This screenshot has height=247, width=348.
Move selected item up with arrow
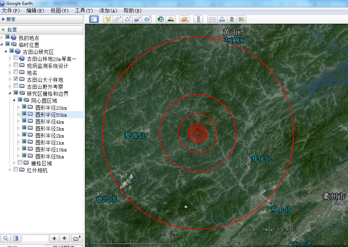pos(54,238)
